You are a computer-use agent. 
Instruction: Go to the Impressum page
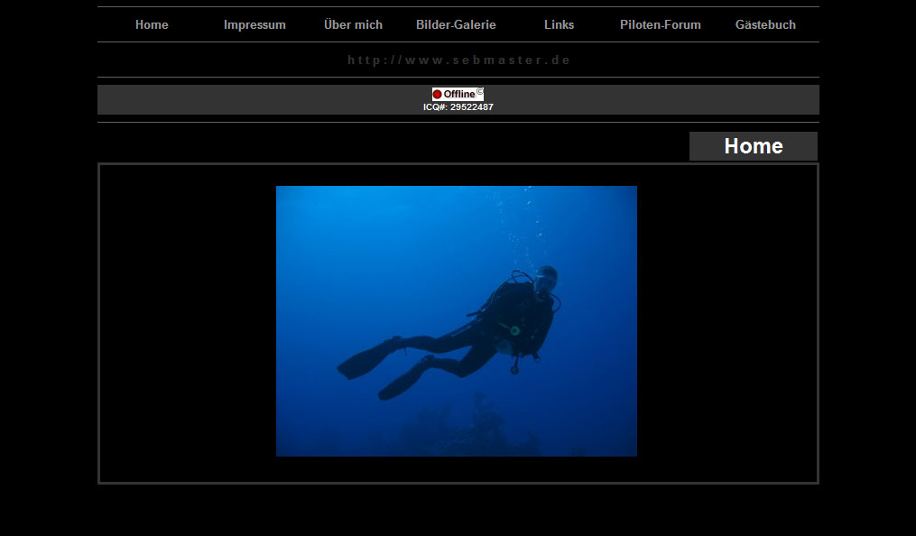click(254, 25)
